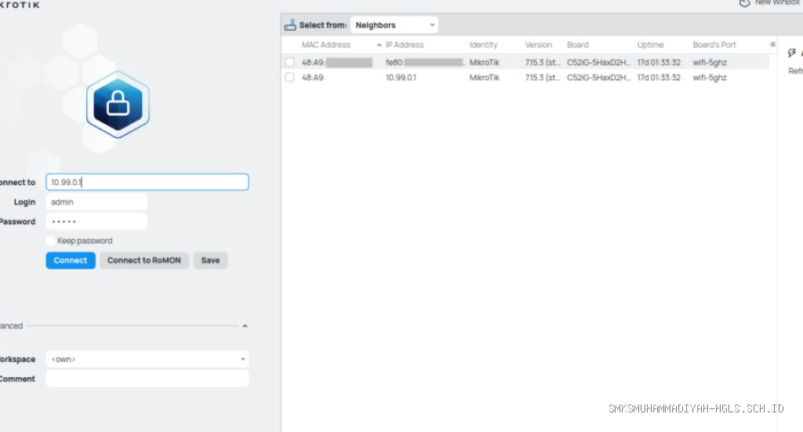Collapse the Advanced section chevron
The width and height of the screenshot is (803, 432).
tap(245, 326)
